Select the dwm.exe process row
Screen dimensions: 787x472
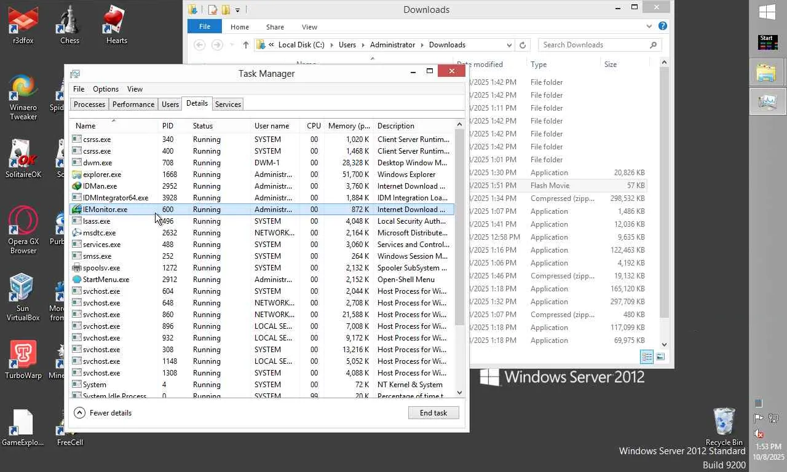[262, 163]
